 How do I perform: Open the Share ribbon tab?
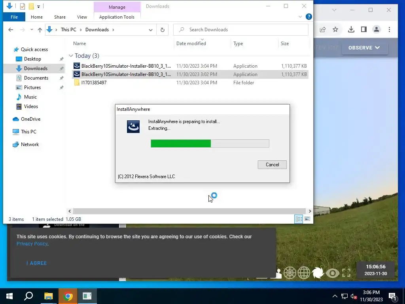pos(60,17)
